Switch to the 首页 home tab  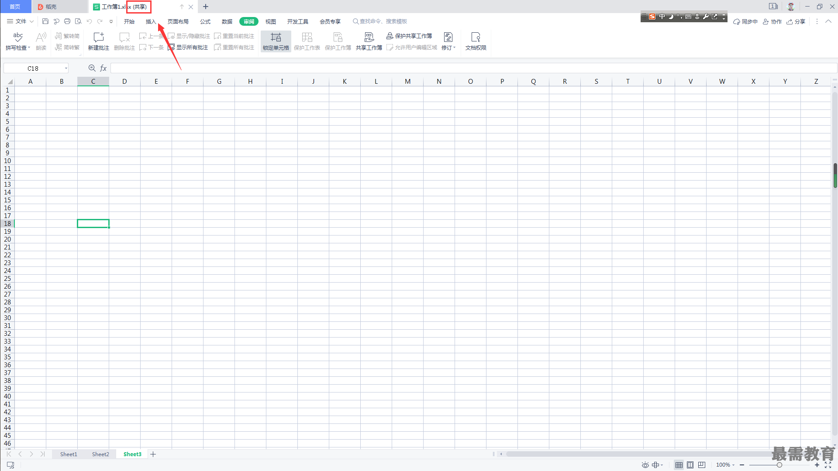[15, 7]
